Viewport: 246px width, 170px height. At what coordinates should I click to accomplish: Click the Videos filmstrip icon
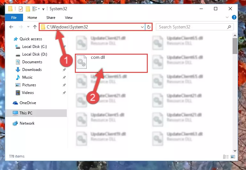pos(18,93)
